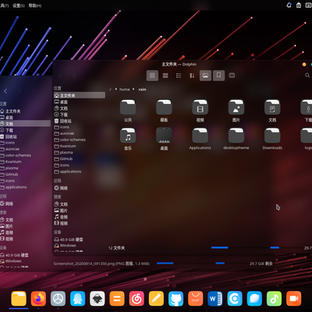Select the Downloads folder
The width and height of the screenshot is (312, 312).
point(272,139)
